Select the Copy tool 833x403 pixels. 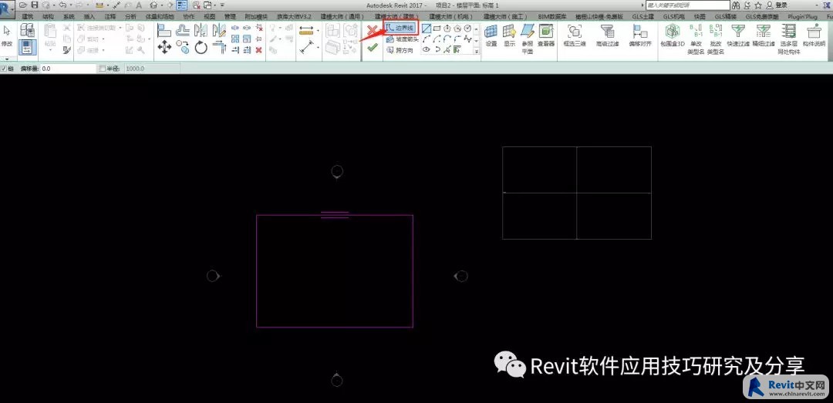(183, 48)
